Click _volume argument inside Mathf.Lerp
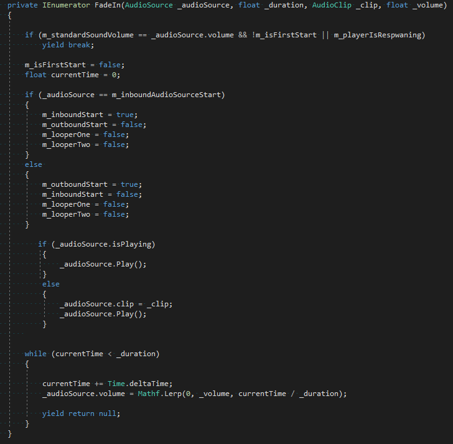This screenshot has width=453, height=444. pyautogui.click(x=214, y=394)
